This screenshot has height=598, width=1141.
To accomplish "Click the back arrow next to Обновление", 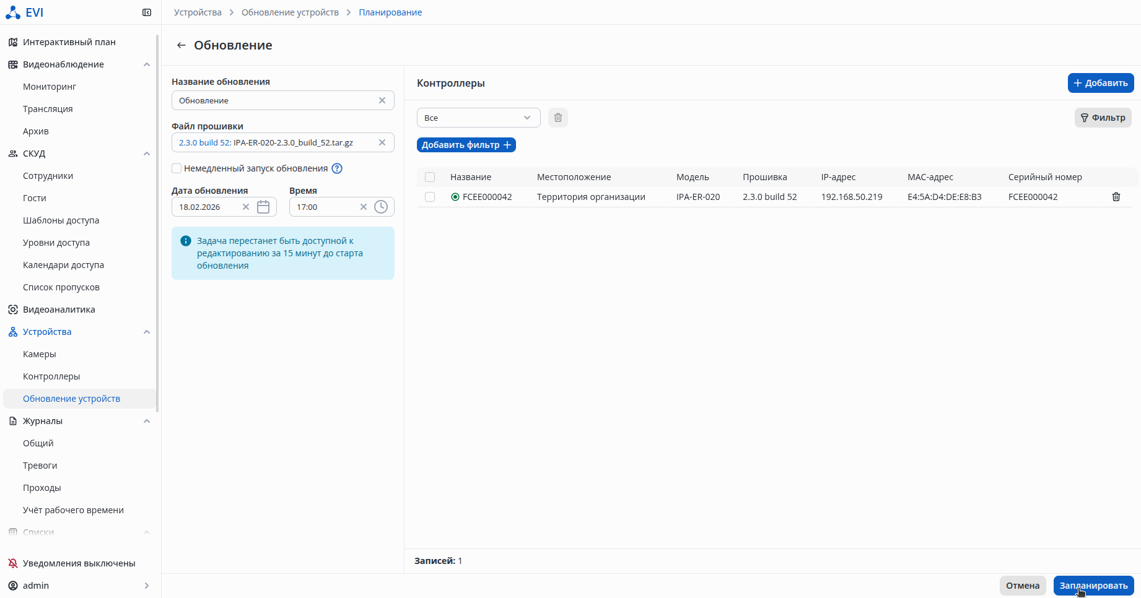I will [181, 45].
